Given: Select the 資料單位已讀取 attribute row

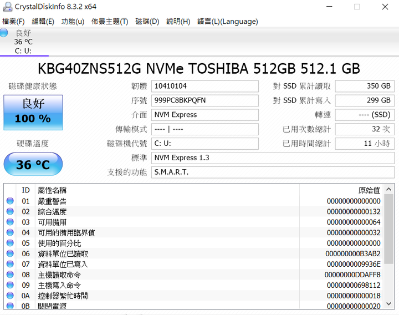Looking at the screenshot, I should point(193,253).
